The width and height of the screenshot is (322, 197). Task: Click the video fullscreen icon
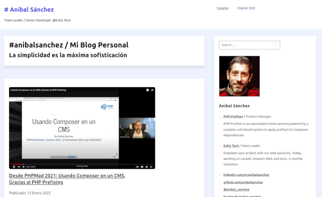pos(151,167)
